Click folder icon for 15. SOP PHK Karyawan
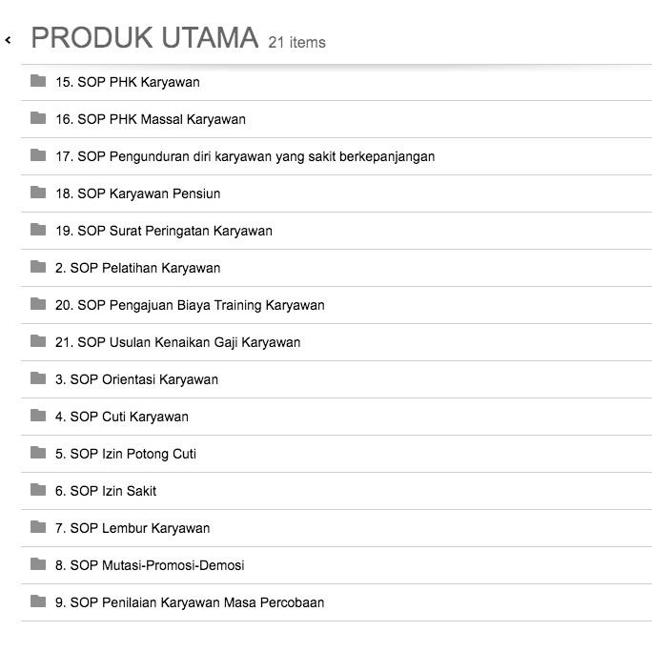This screenshot has height=652, width=652. (x=38, y=81)
